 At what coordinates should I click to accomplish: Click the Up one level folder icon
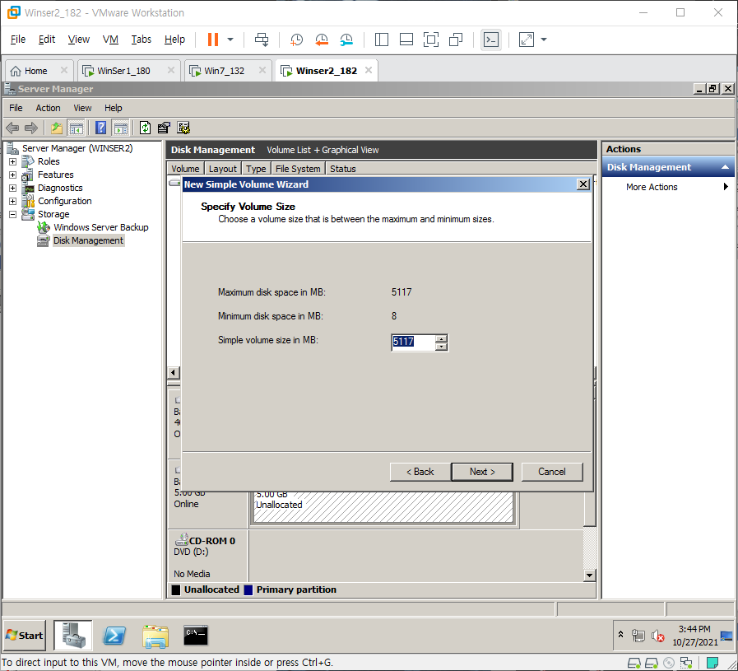57,128
